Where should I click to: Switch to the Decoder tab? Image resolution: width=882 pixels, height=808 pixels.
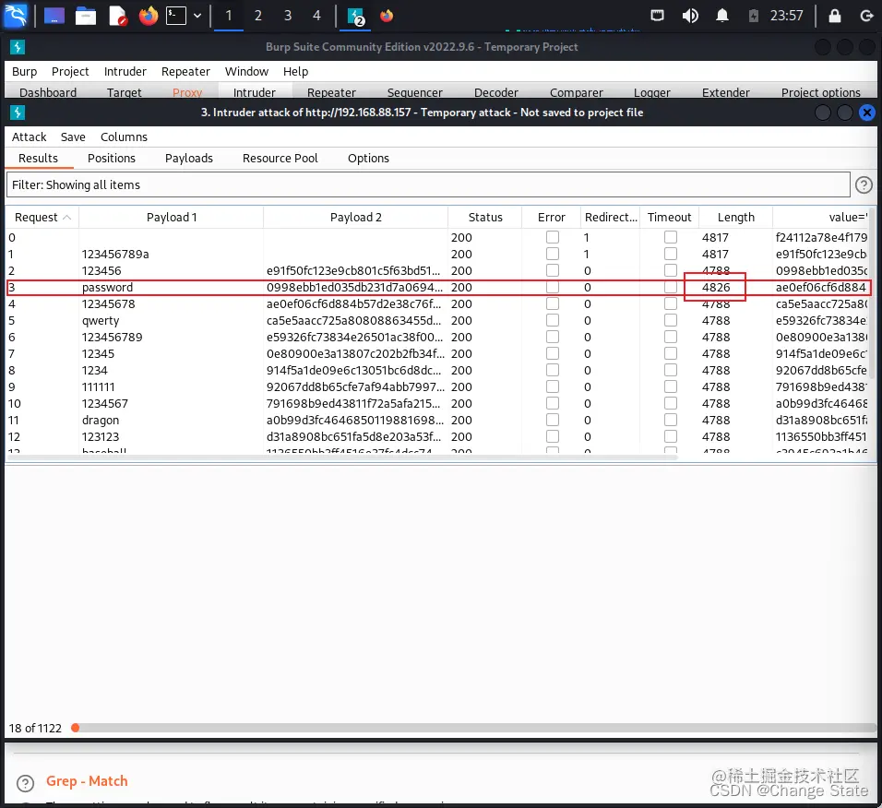[495, 92]
